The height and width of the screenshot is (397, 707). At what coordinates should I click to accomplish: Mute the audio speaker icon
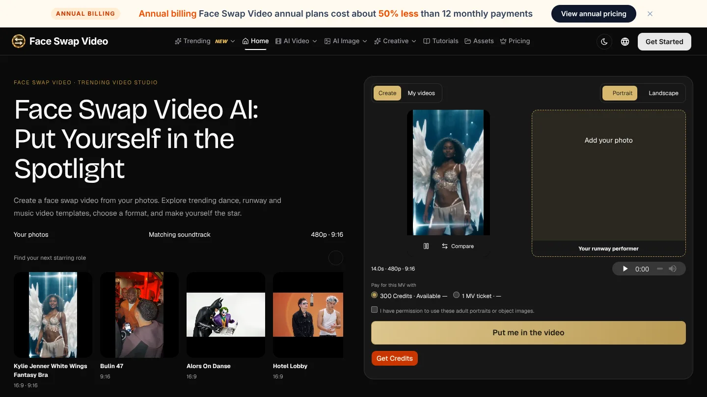pos(673,269)
